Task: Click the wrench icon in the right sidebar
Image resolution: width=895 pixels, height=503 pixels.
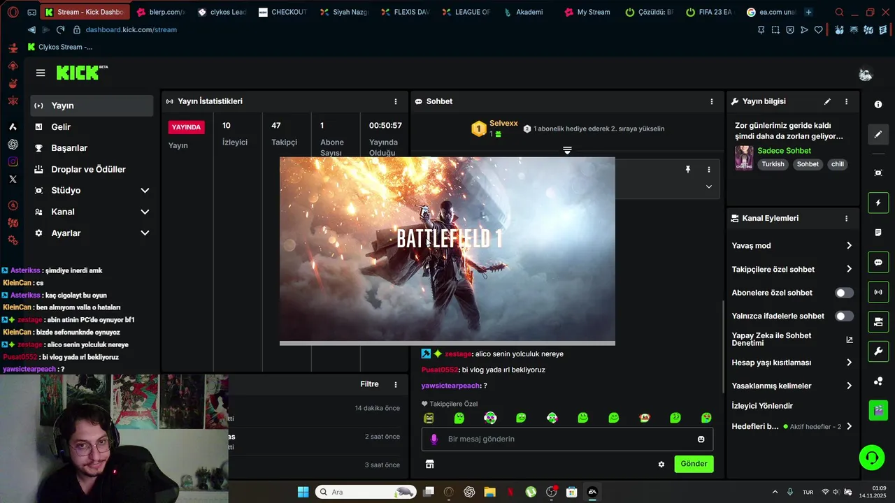Action: coord(878,351)
